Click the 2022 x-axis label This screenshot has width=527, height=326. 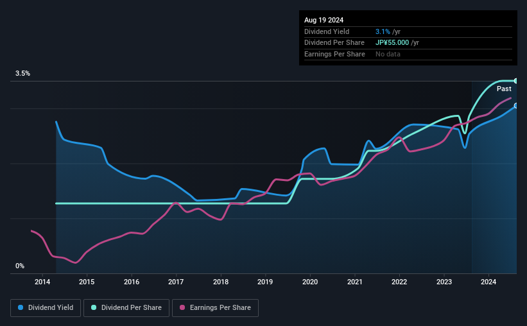click(399, 282)
